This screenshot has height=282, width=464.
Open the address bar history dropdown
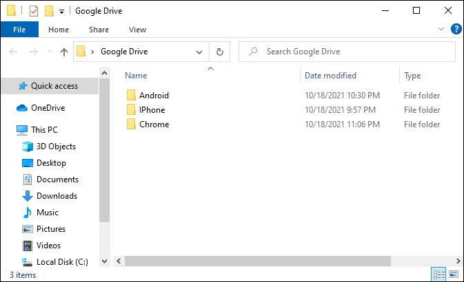coord(199,52)
